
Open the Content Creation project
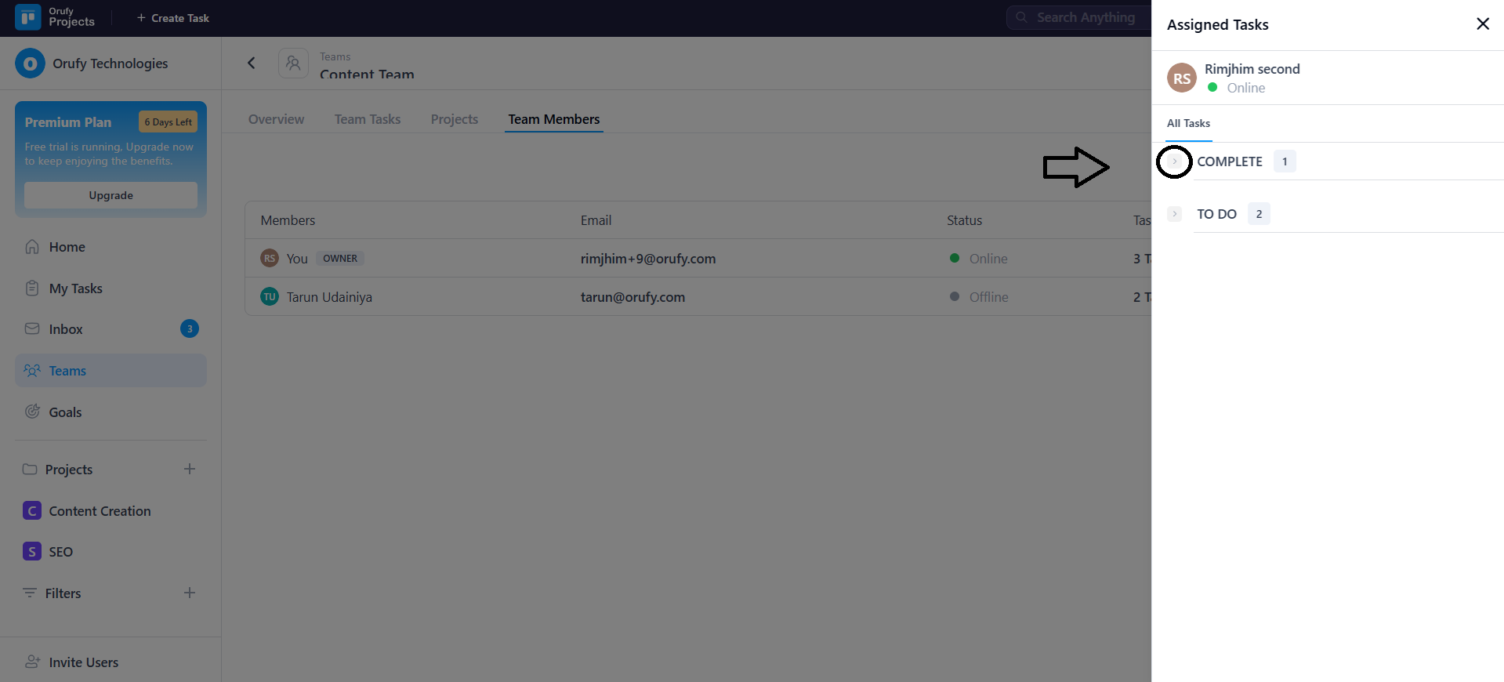[100, 511]
